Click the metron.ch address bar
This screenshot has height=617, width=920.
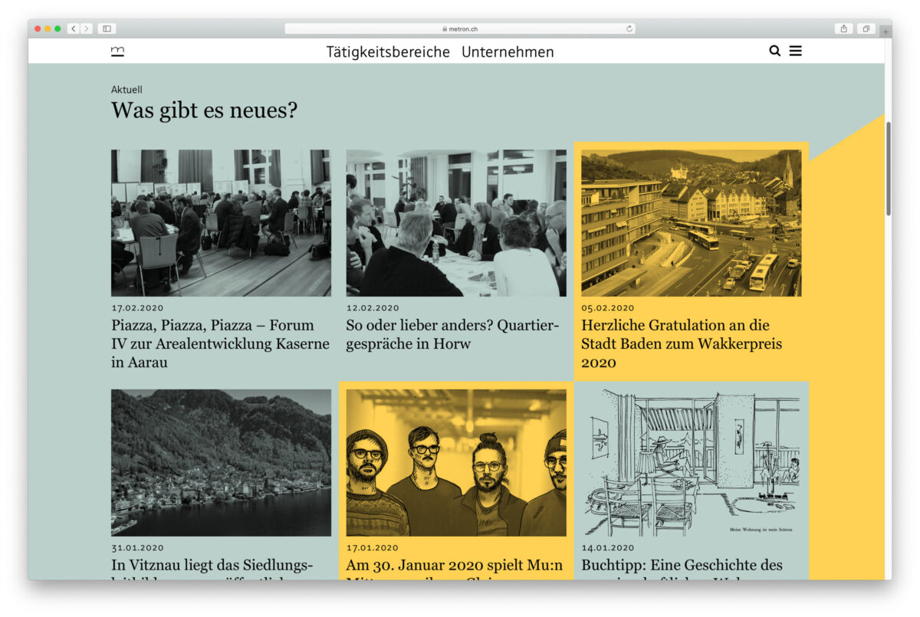[x=460, y=29]
